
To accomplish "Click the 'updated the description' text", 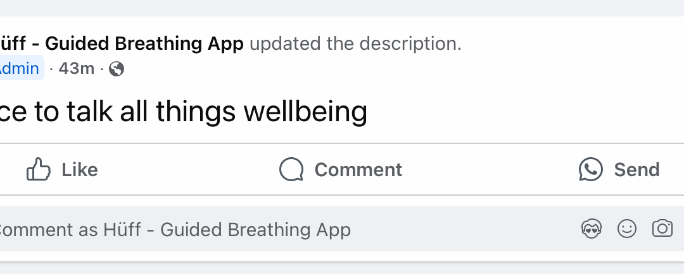I will 355,44.
